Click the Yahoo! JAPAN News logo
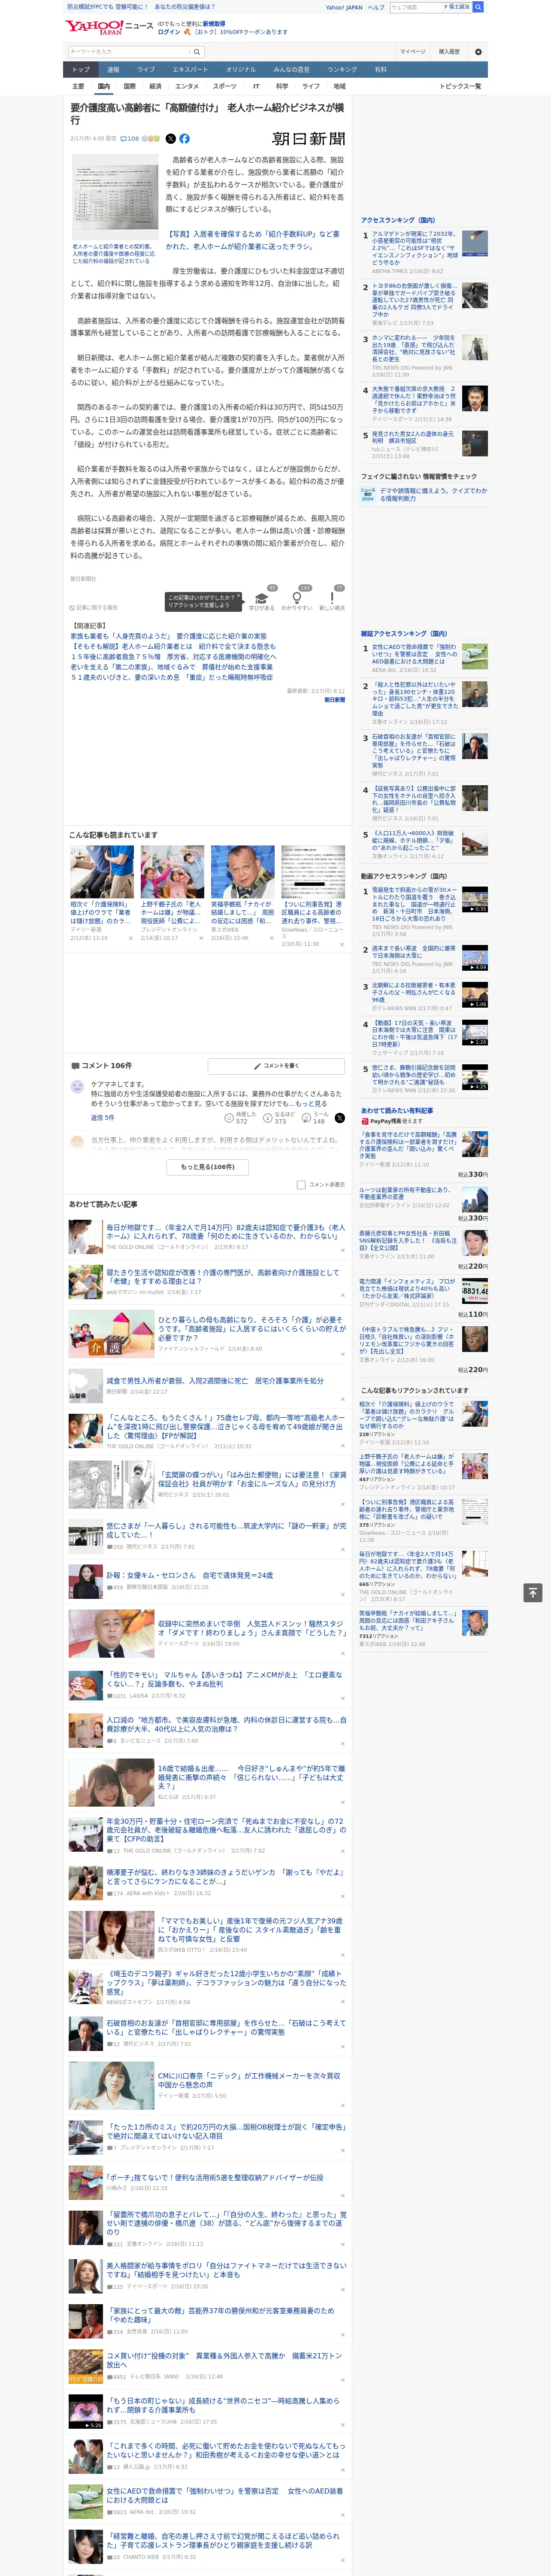This screenshot has height=2576, width=551. point(110,27)
